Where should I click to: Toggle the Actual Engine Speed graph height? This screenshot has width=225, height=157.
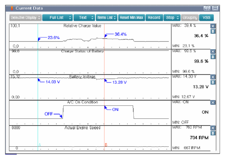point(213,133)
